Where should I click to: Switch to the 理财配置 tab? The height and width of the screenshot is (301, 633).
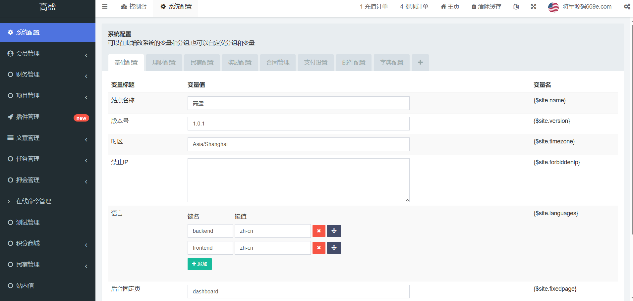[164, 63]
